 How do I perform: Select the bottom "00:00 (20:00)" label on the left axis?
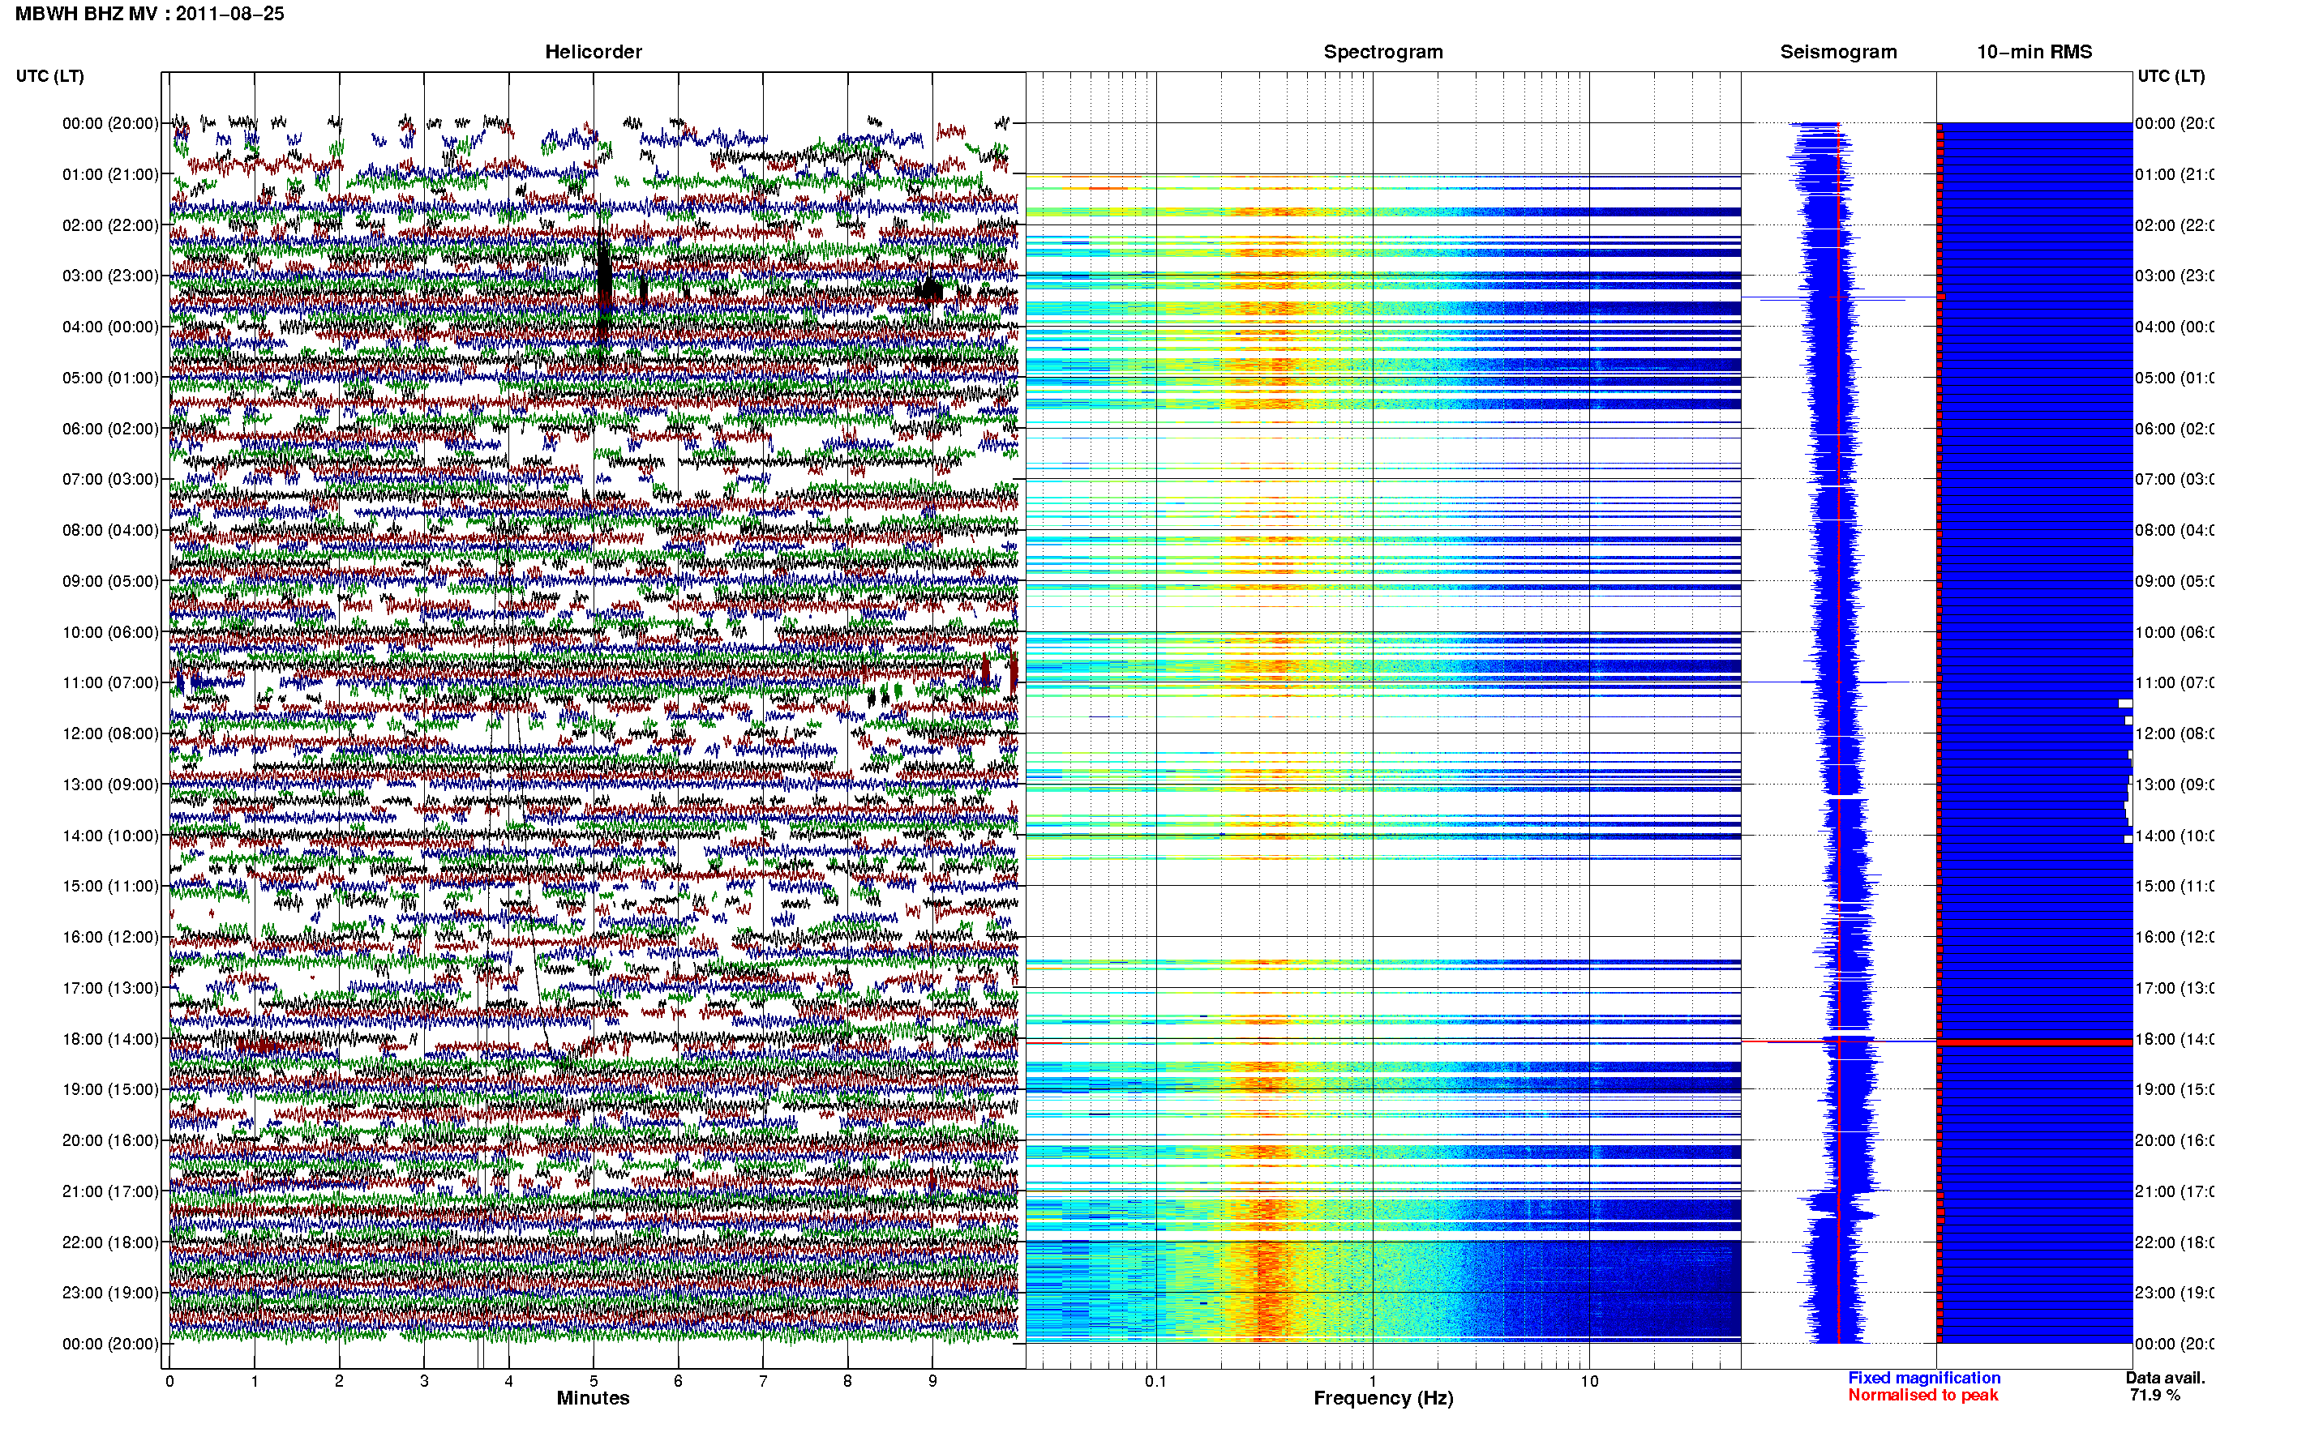point(110,1344)
